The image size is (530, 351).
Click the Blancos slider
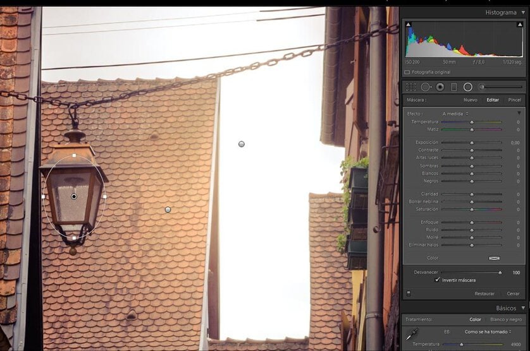pyautogui.click(x=472, y=174)
